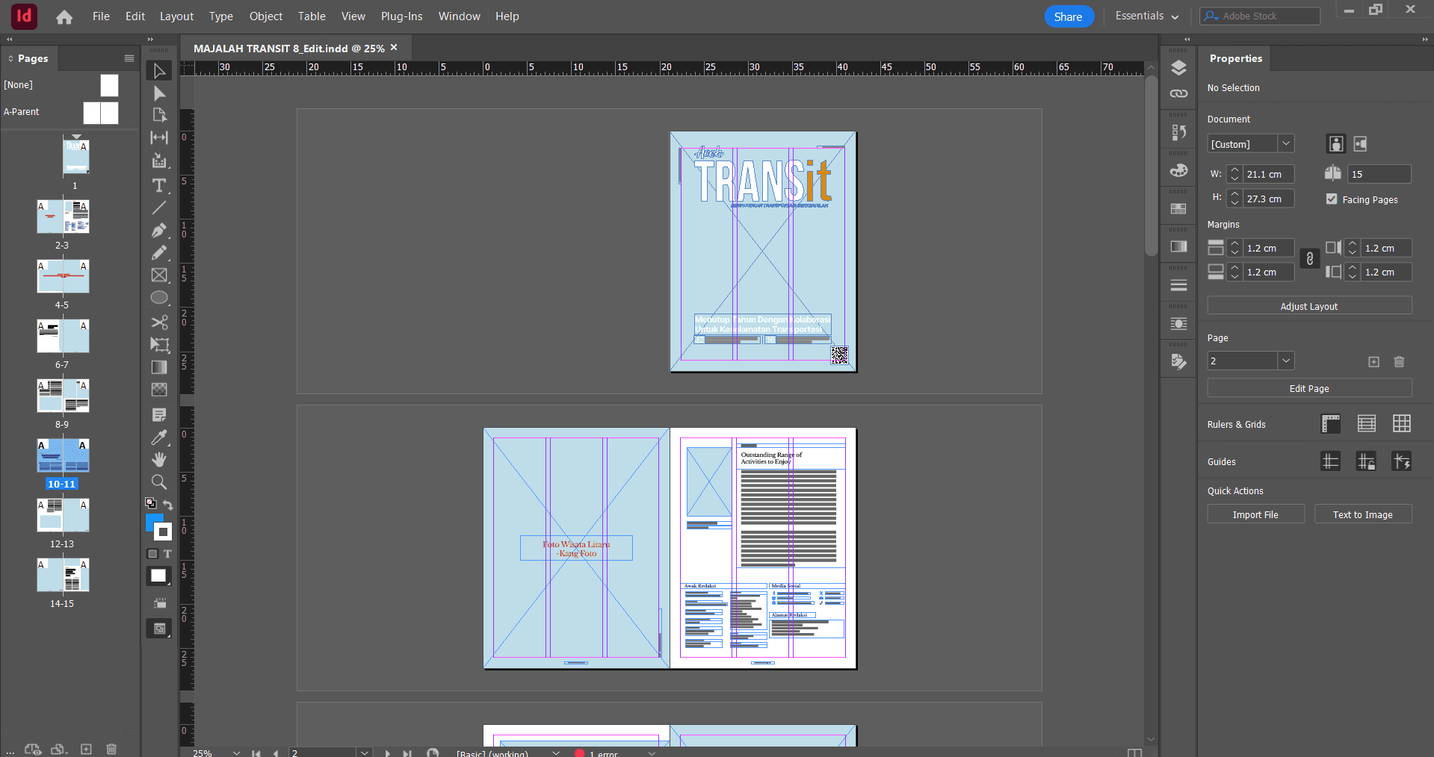Viewport: 1434px width, 757px height.
Task: Select the Eyedropper tool
Action: click(159, 437)
